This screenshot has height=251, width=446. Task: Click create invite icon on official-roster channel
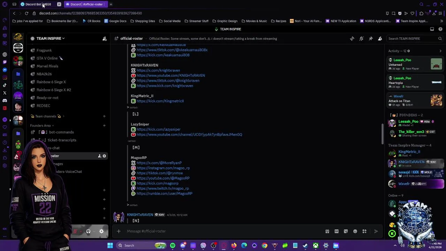[99, 156]
